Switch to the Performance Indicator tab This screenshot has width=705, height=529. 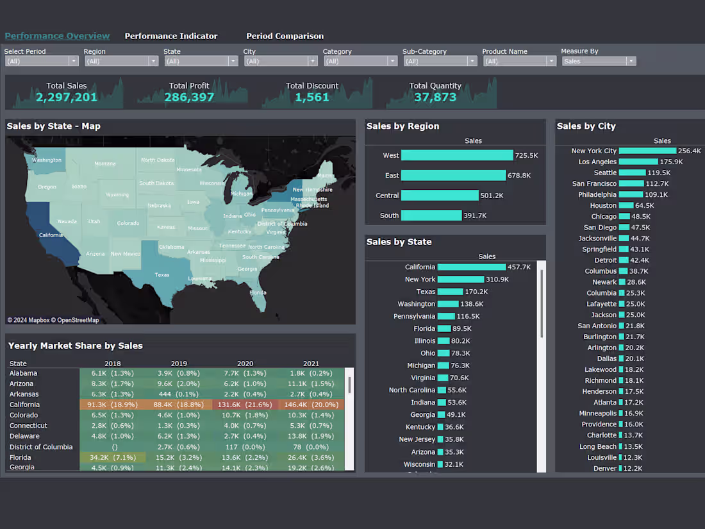coord(171,37)
